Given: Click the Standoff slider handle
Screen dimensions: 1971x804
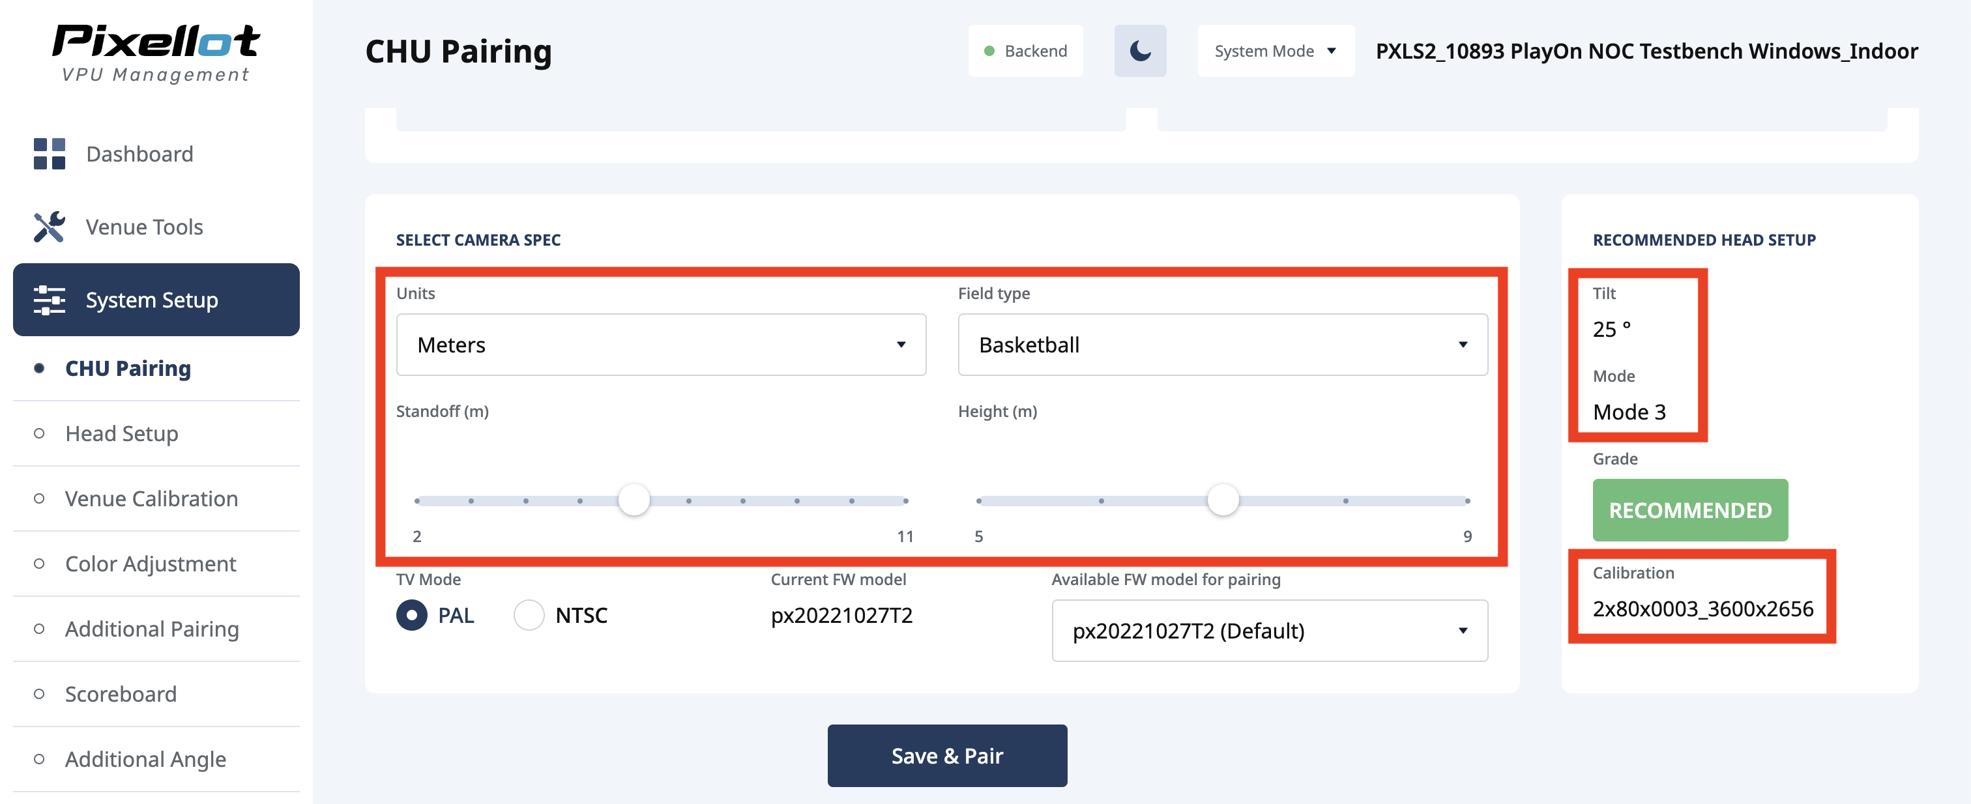Looking at the screenshot, I should (634, 500).
